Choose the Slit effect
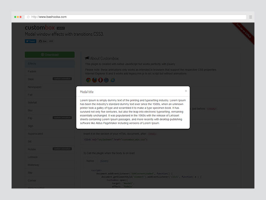Image resolution: width=266 pixels, height=200 pixels. pos(50,142)
